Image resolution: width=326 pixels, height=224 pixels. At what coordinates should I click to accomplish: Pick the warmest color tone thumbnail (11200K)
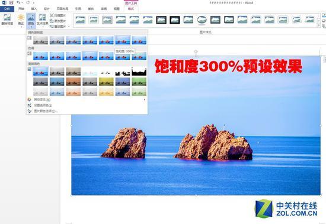click(139, 56)
